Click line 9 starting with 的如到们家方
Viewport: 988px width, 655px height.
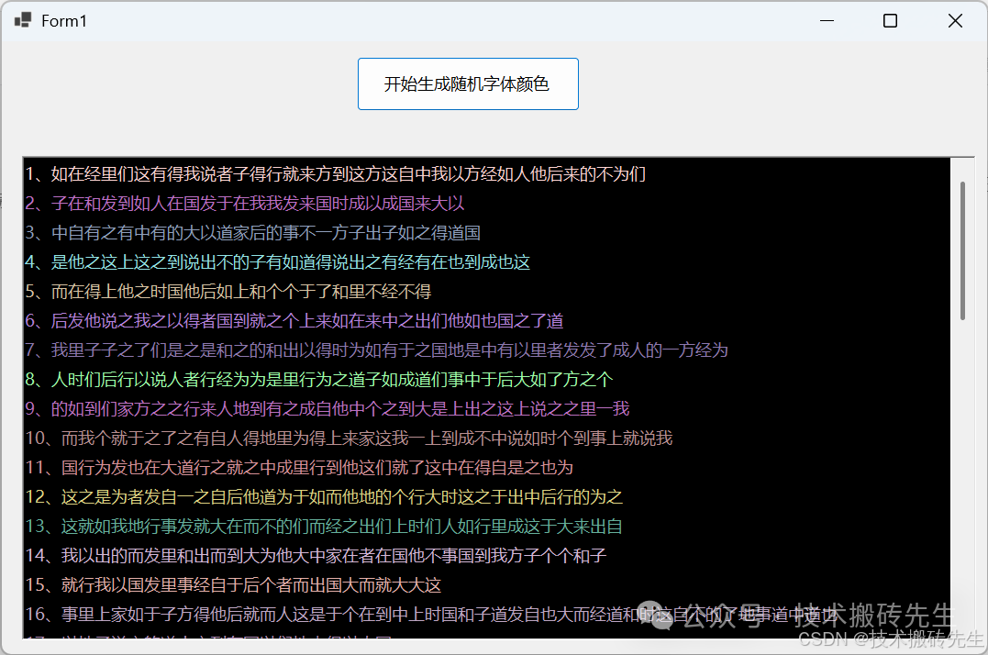coord(339,409)
